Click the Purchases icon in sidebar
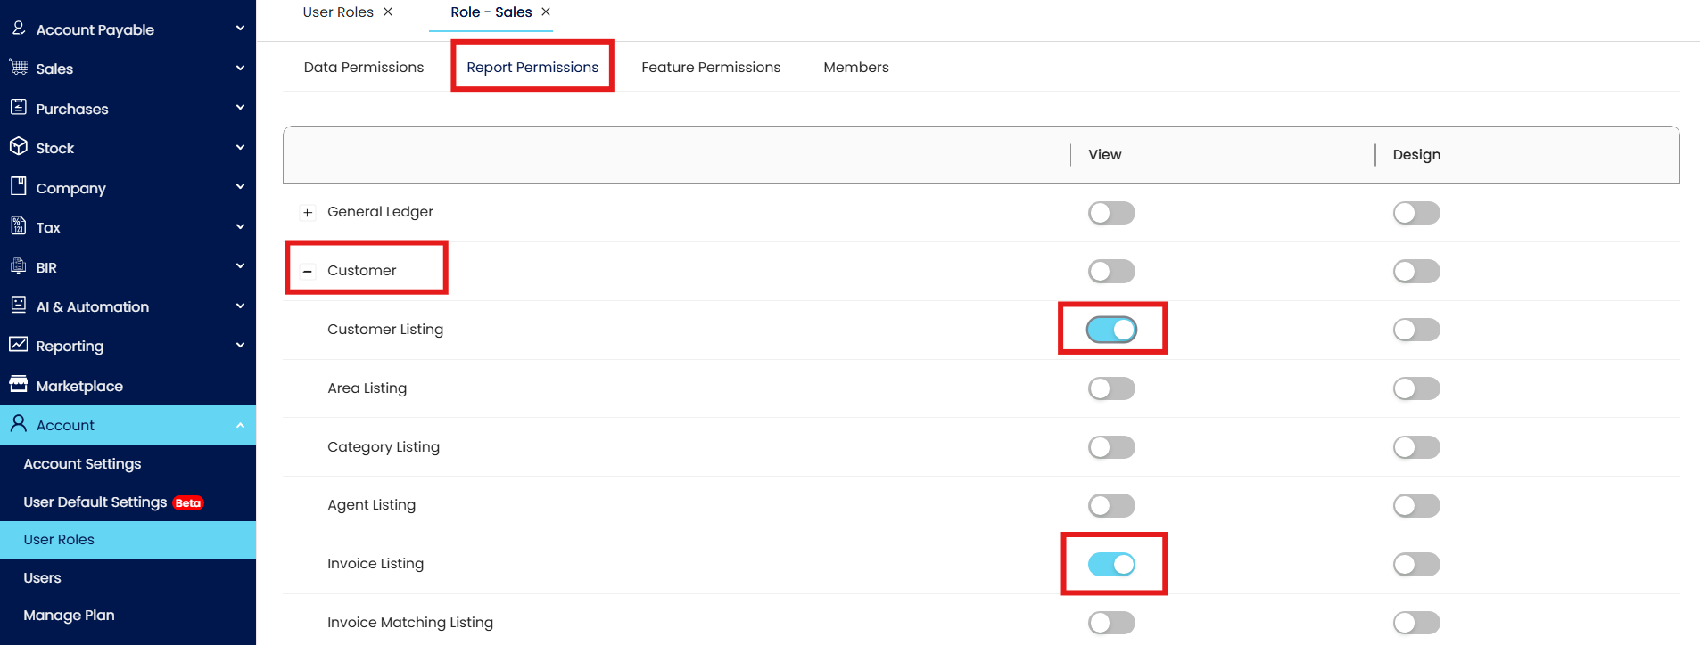Screen dimensions: 1700x645 18,108
